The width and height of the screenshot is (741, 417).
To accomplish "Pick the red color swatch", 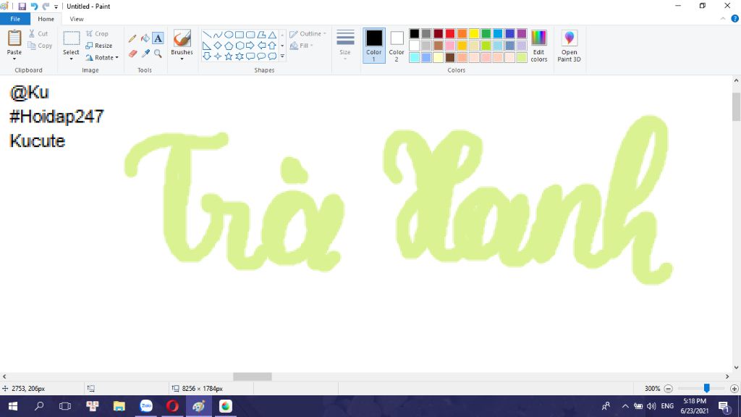I will pyautogui.click(x=450, y=33).
